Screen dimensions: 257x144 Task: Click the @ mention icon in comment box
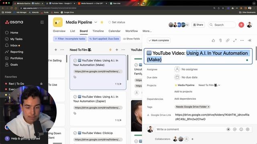click(235, 129)
